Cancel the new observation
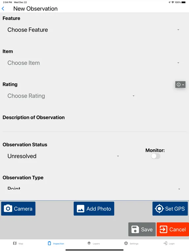Image resolution: width=189 pixels, height=252 pixels. coord(173,229)
